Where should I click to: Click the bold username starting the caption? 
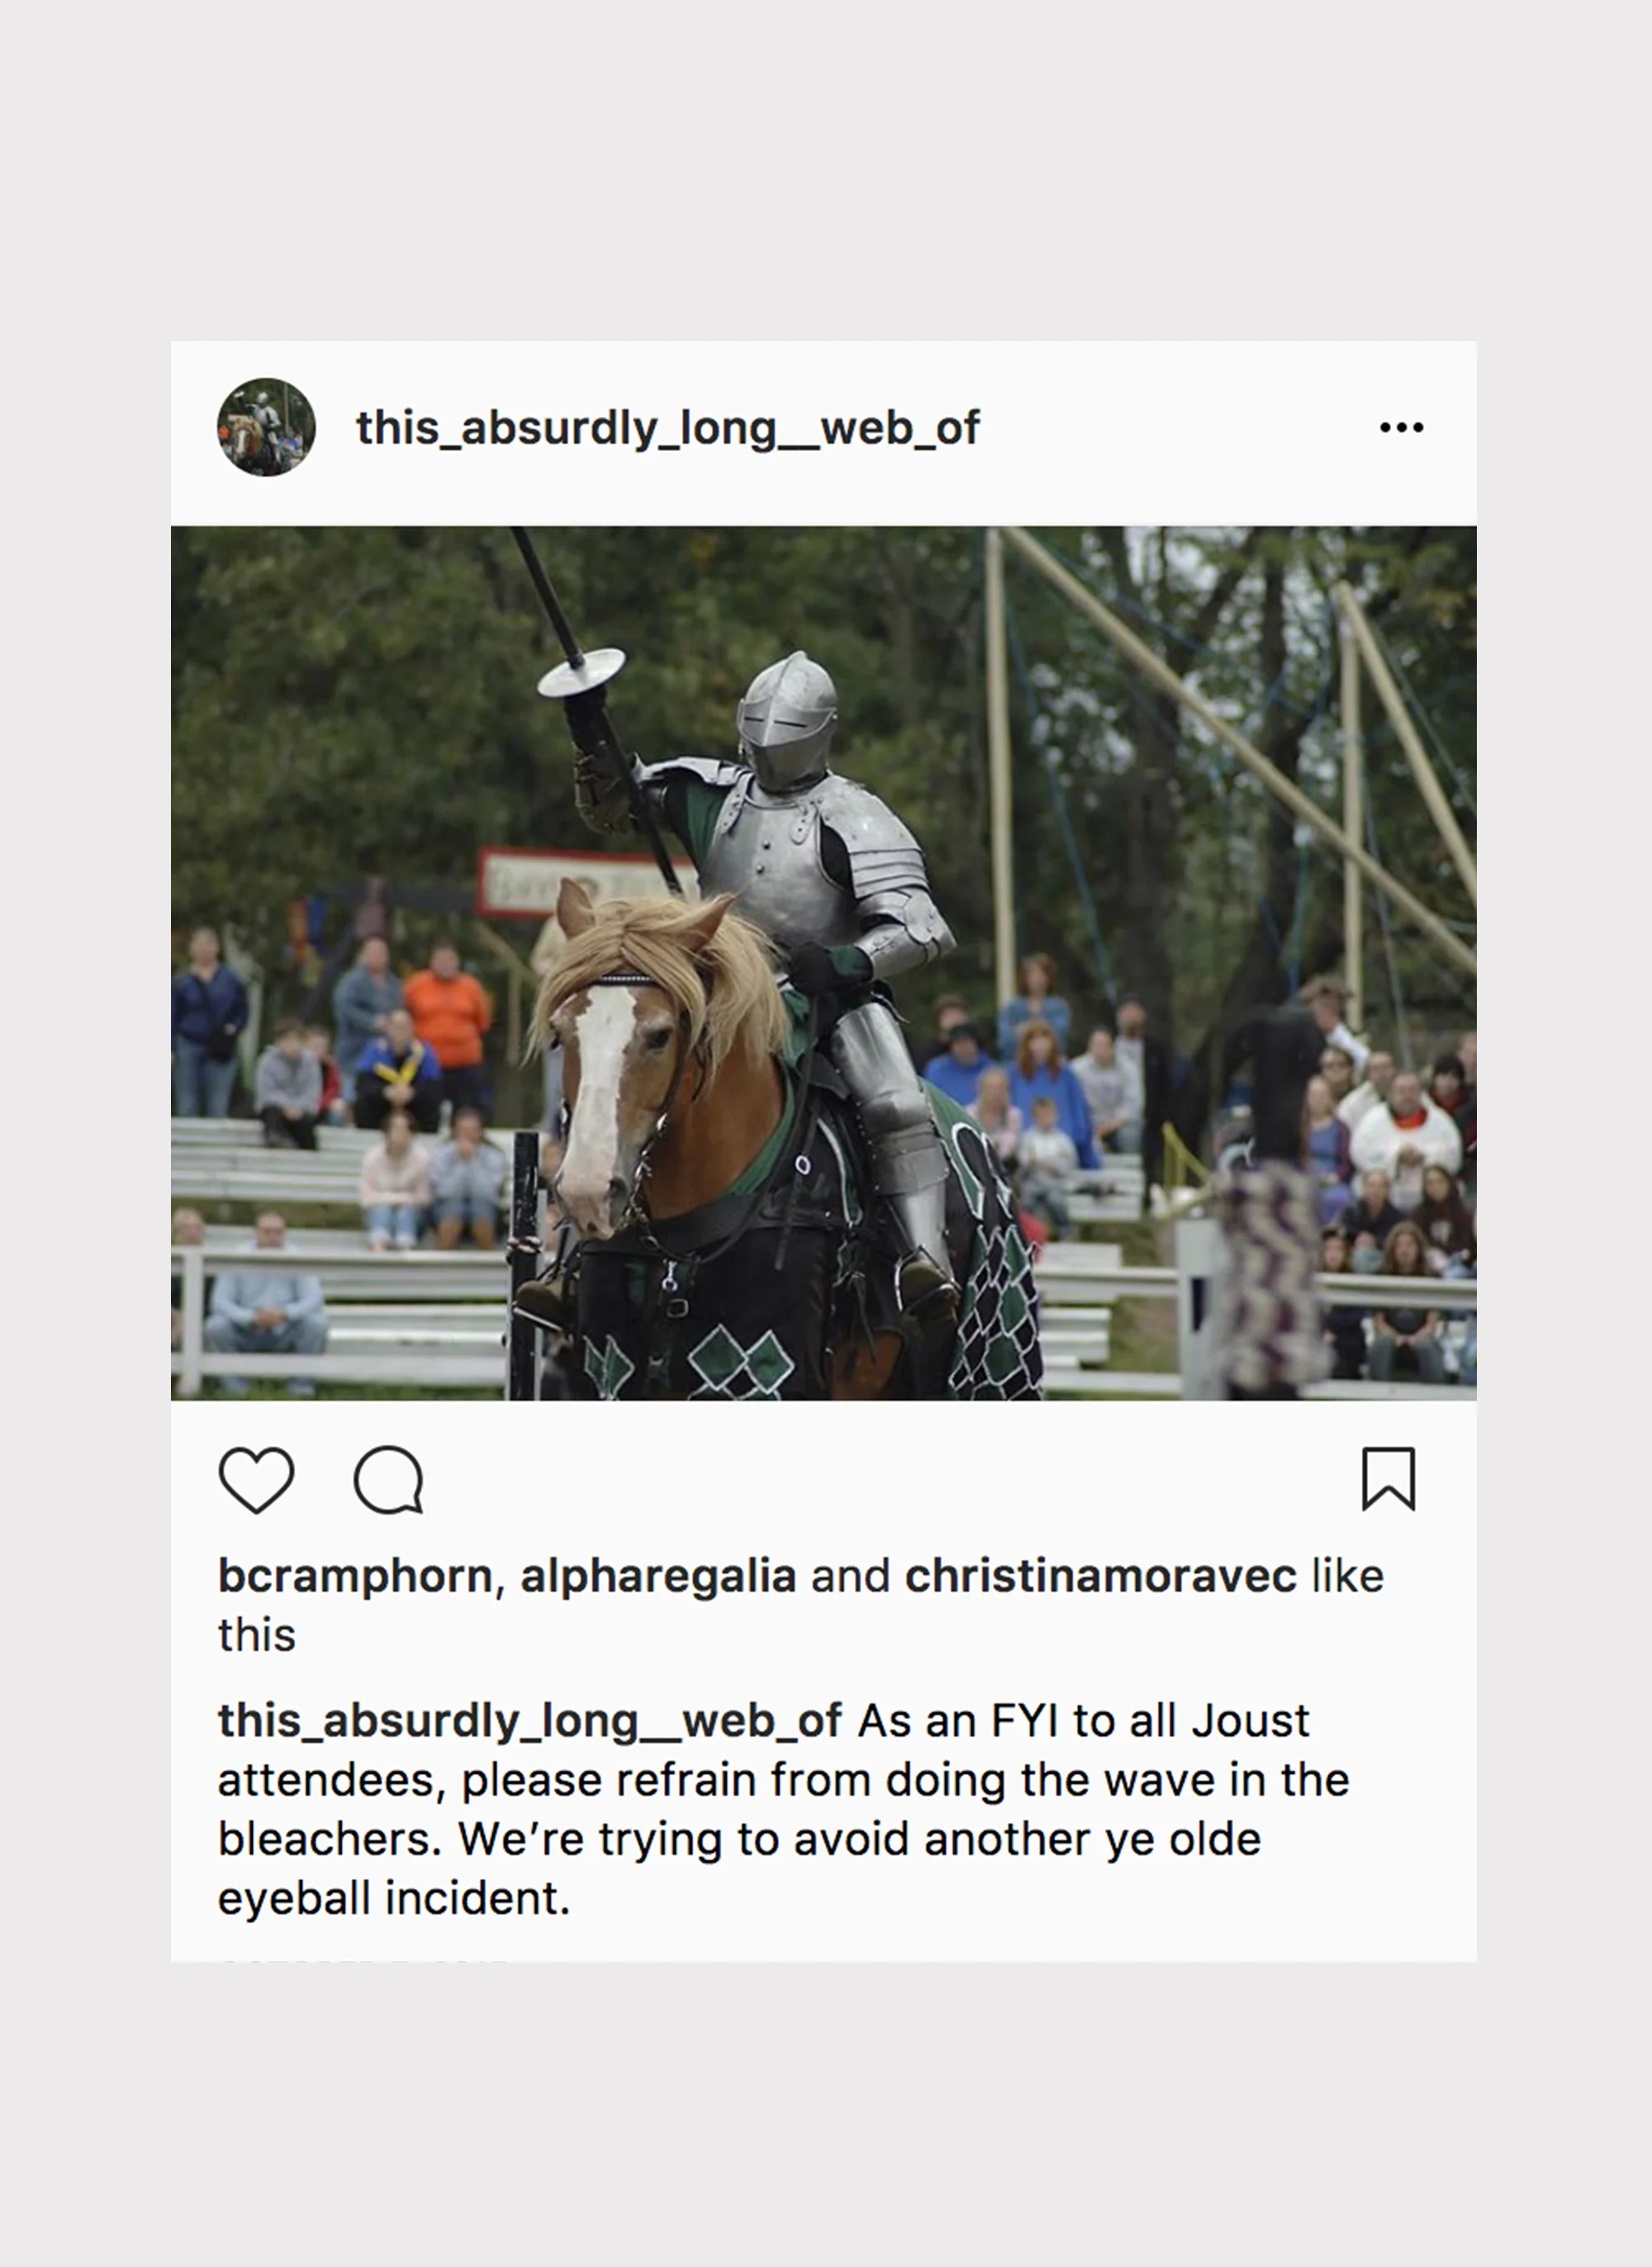[530, 1721]
